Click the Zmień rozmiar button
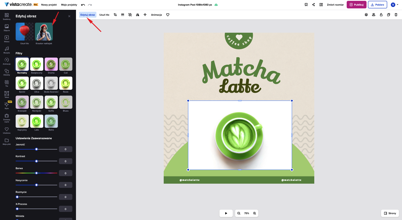This screenshot has height=220, width=402. point(335,5)
